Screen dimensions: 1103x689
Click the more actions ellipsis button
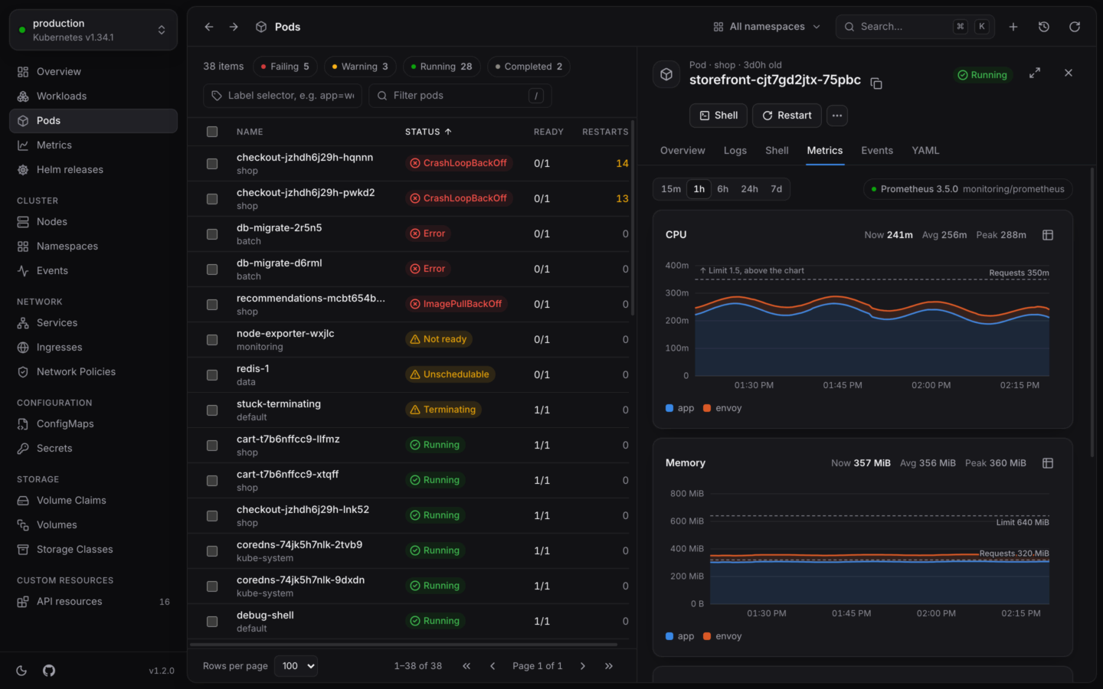[x=837, y=116]
